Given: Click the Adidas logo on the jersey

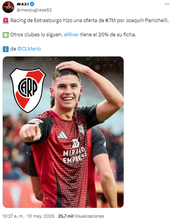Looking at the screenshot, I should pos(62,135).
